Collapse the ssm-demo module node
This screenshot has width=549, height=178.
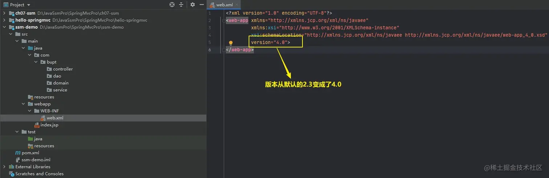[x=4, y=27]
